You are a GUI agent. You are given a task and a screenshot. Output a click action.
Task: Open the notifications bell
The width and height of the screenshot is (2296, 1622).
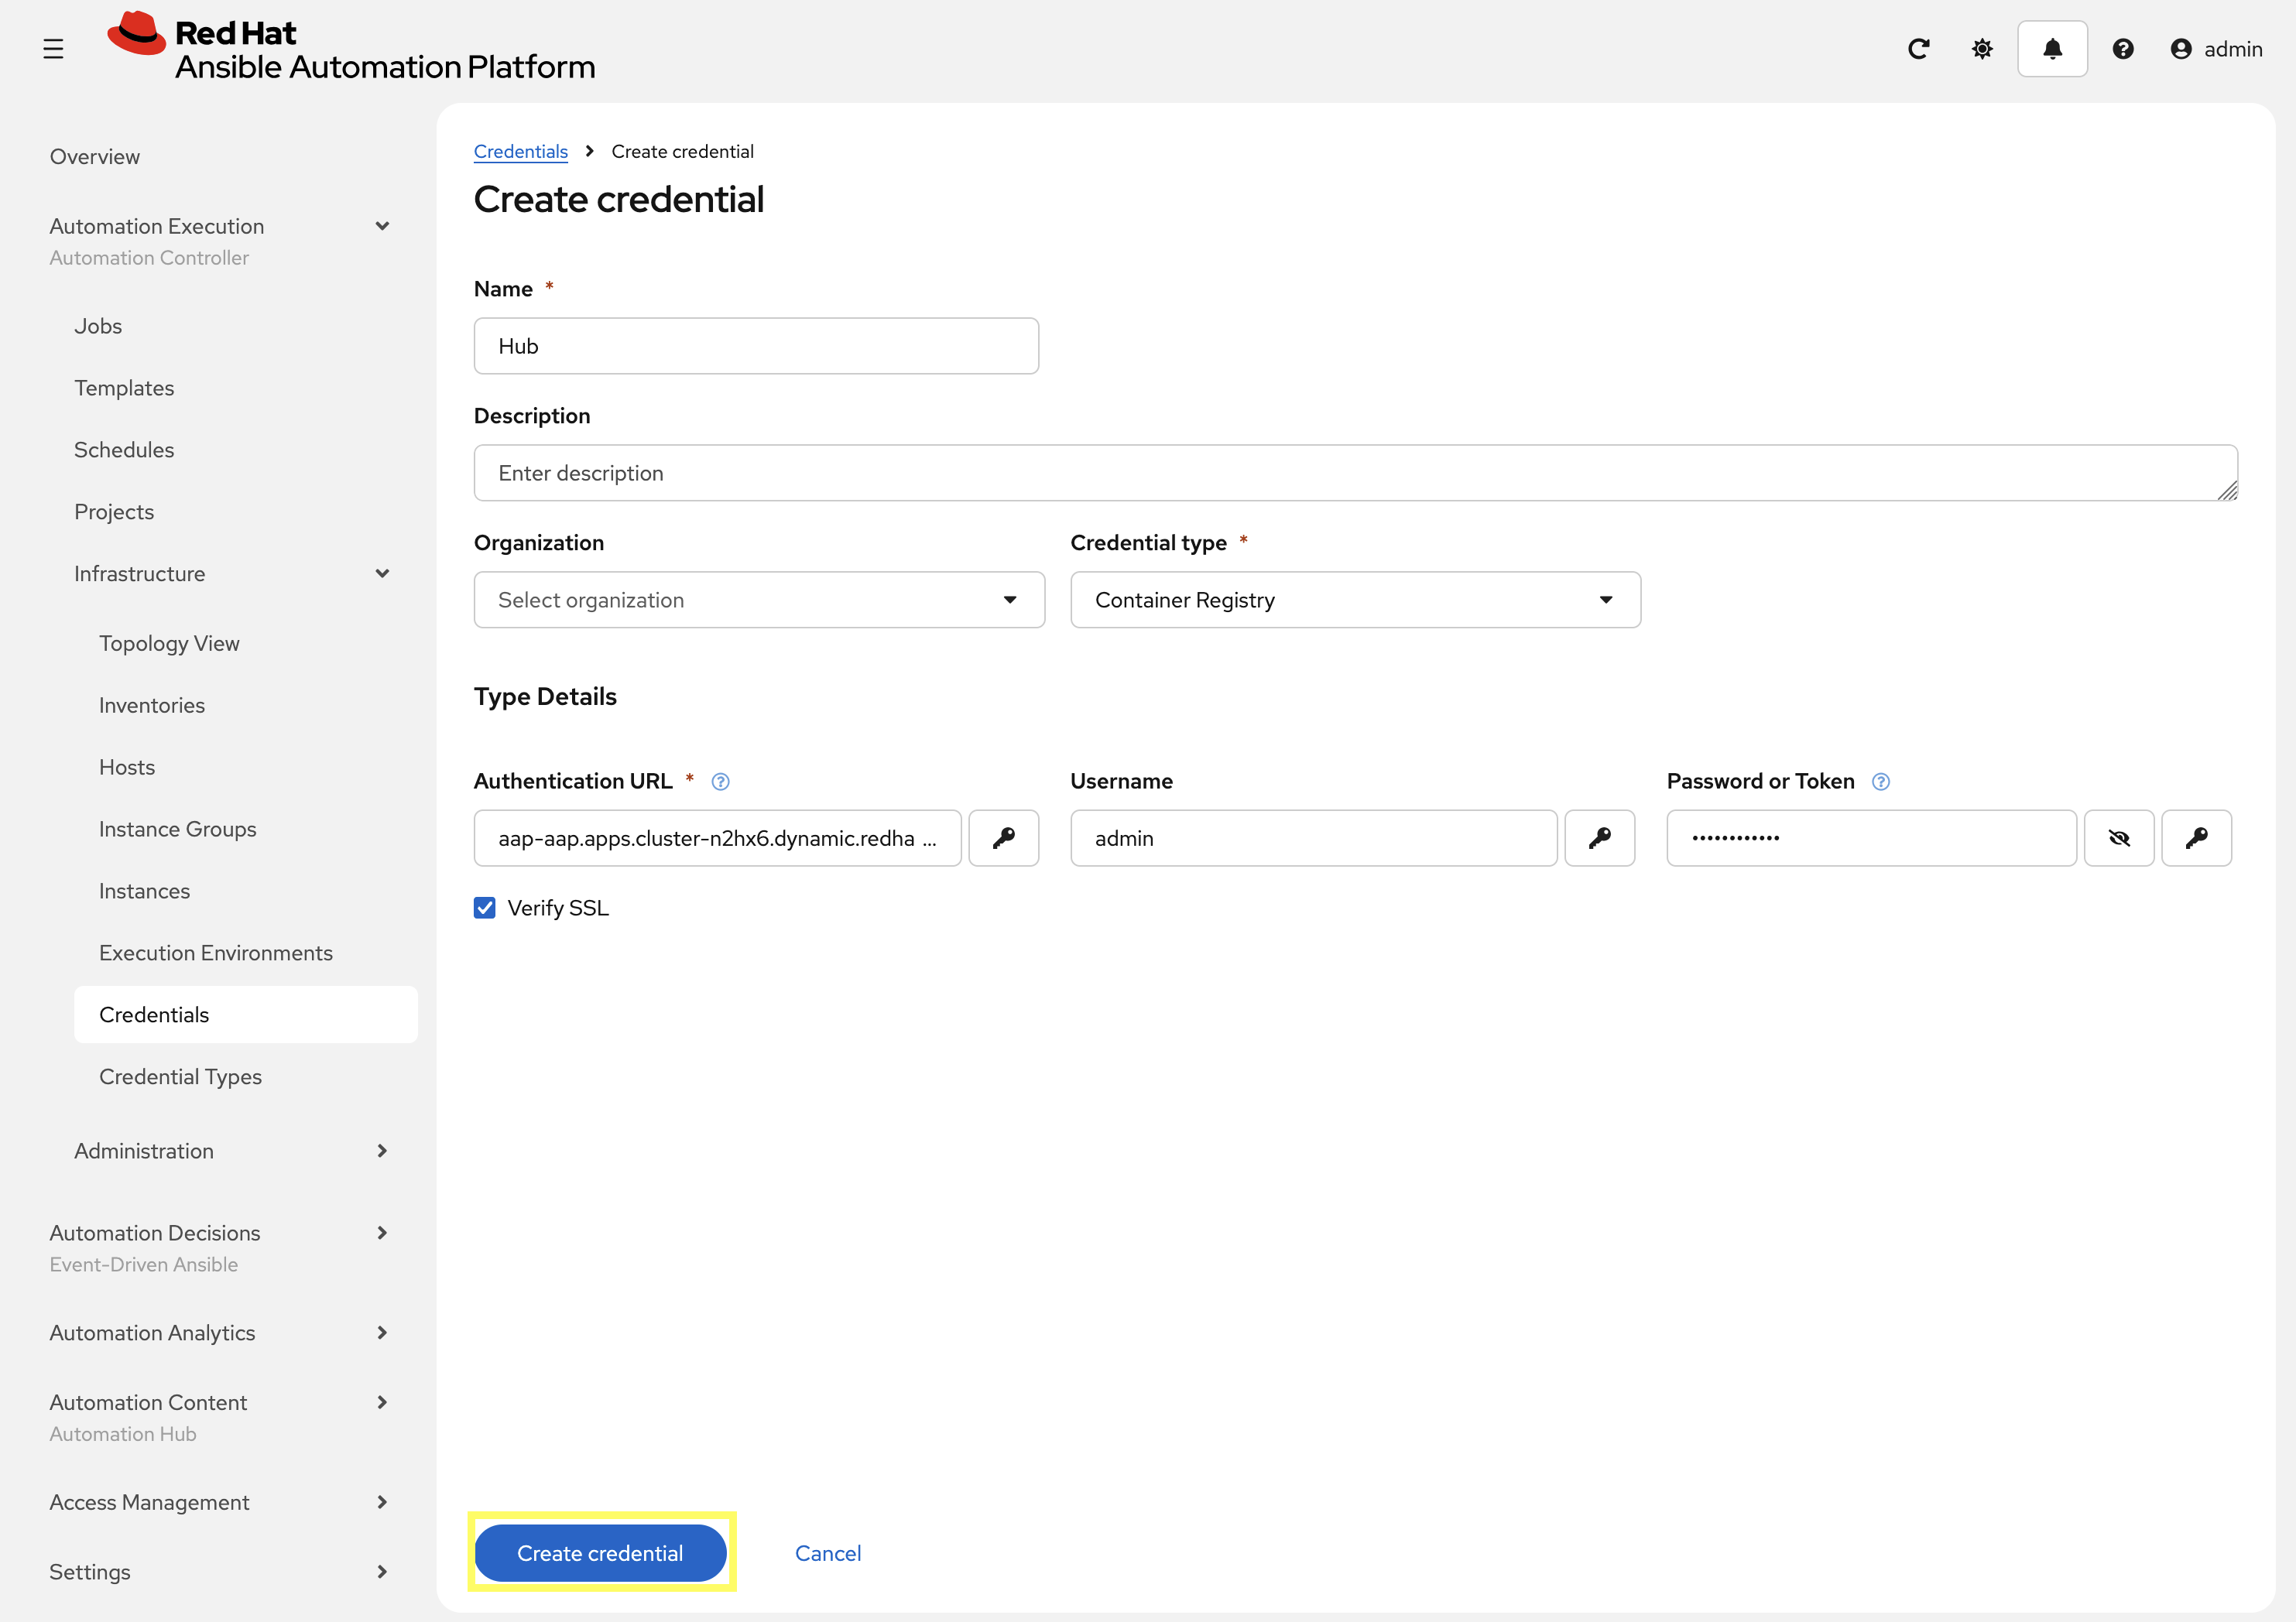coord(2051,48)
